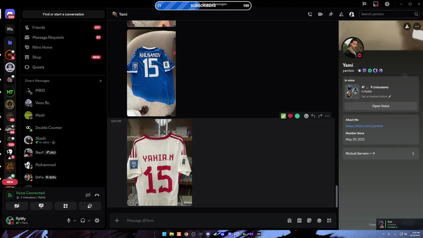This screenshot has width=423, height=238.
Task: Open more message options menu
Action: point(327,116)
